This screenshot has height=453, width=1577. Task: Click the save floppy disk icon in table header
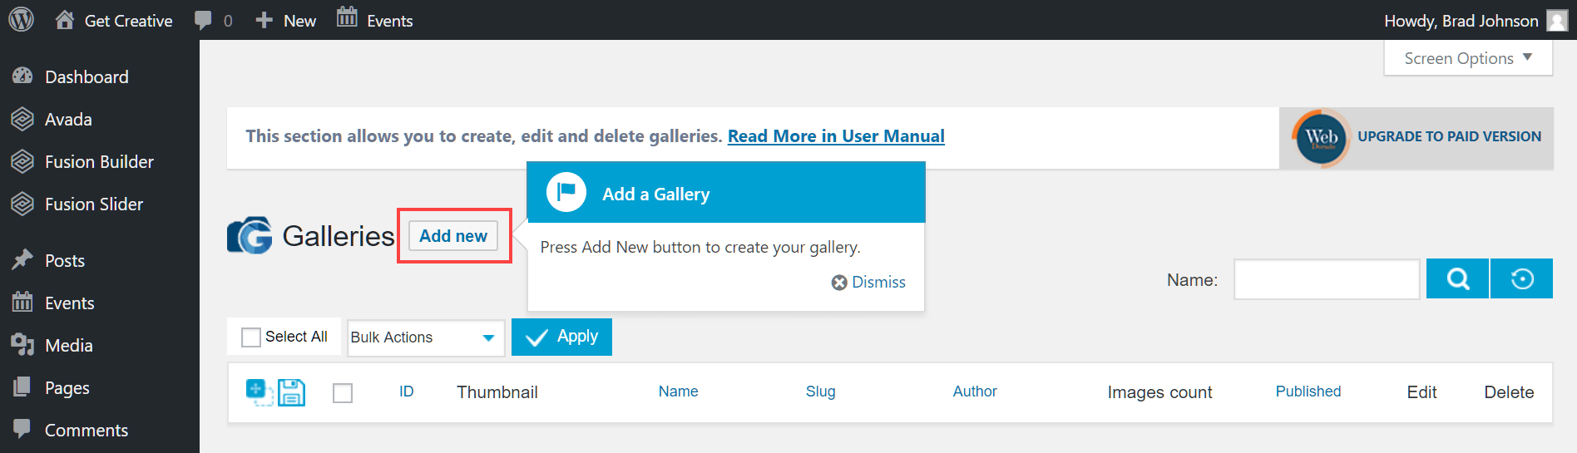[291, 392]
